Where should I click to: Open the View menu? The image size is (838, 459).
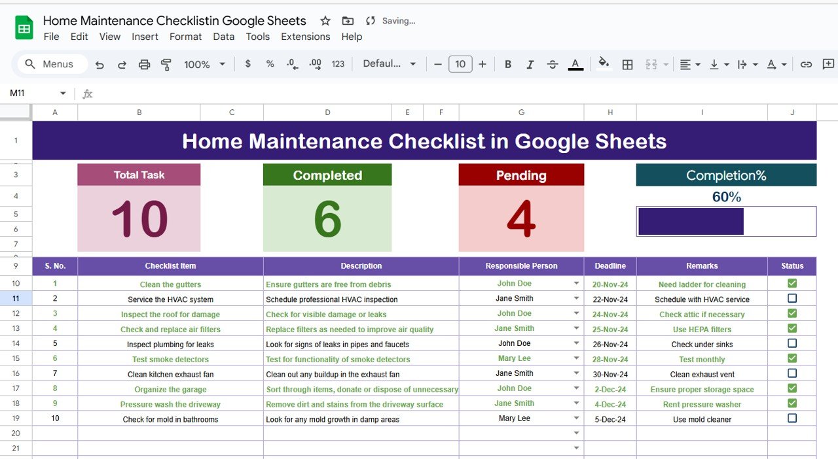(x=110, y=37)
